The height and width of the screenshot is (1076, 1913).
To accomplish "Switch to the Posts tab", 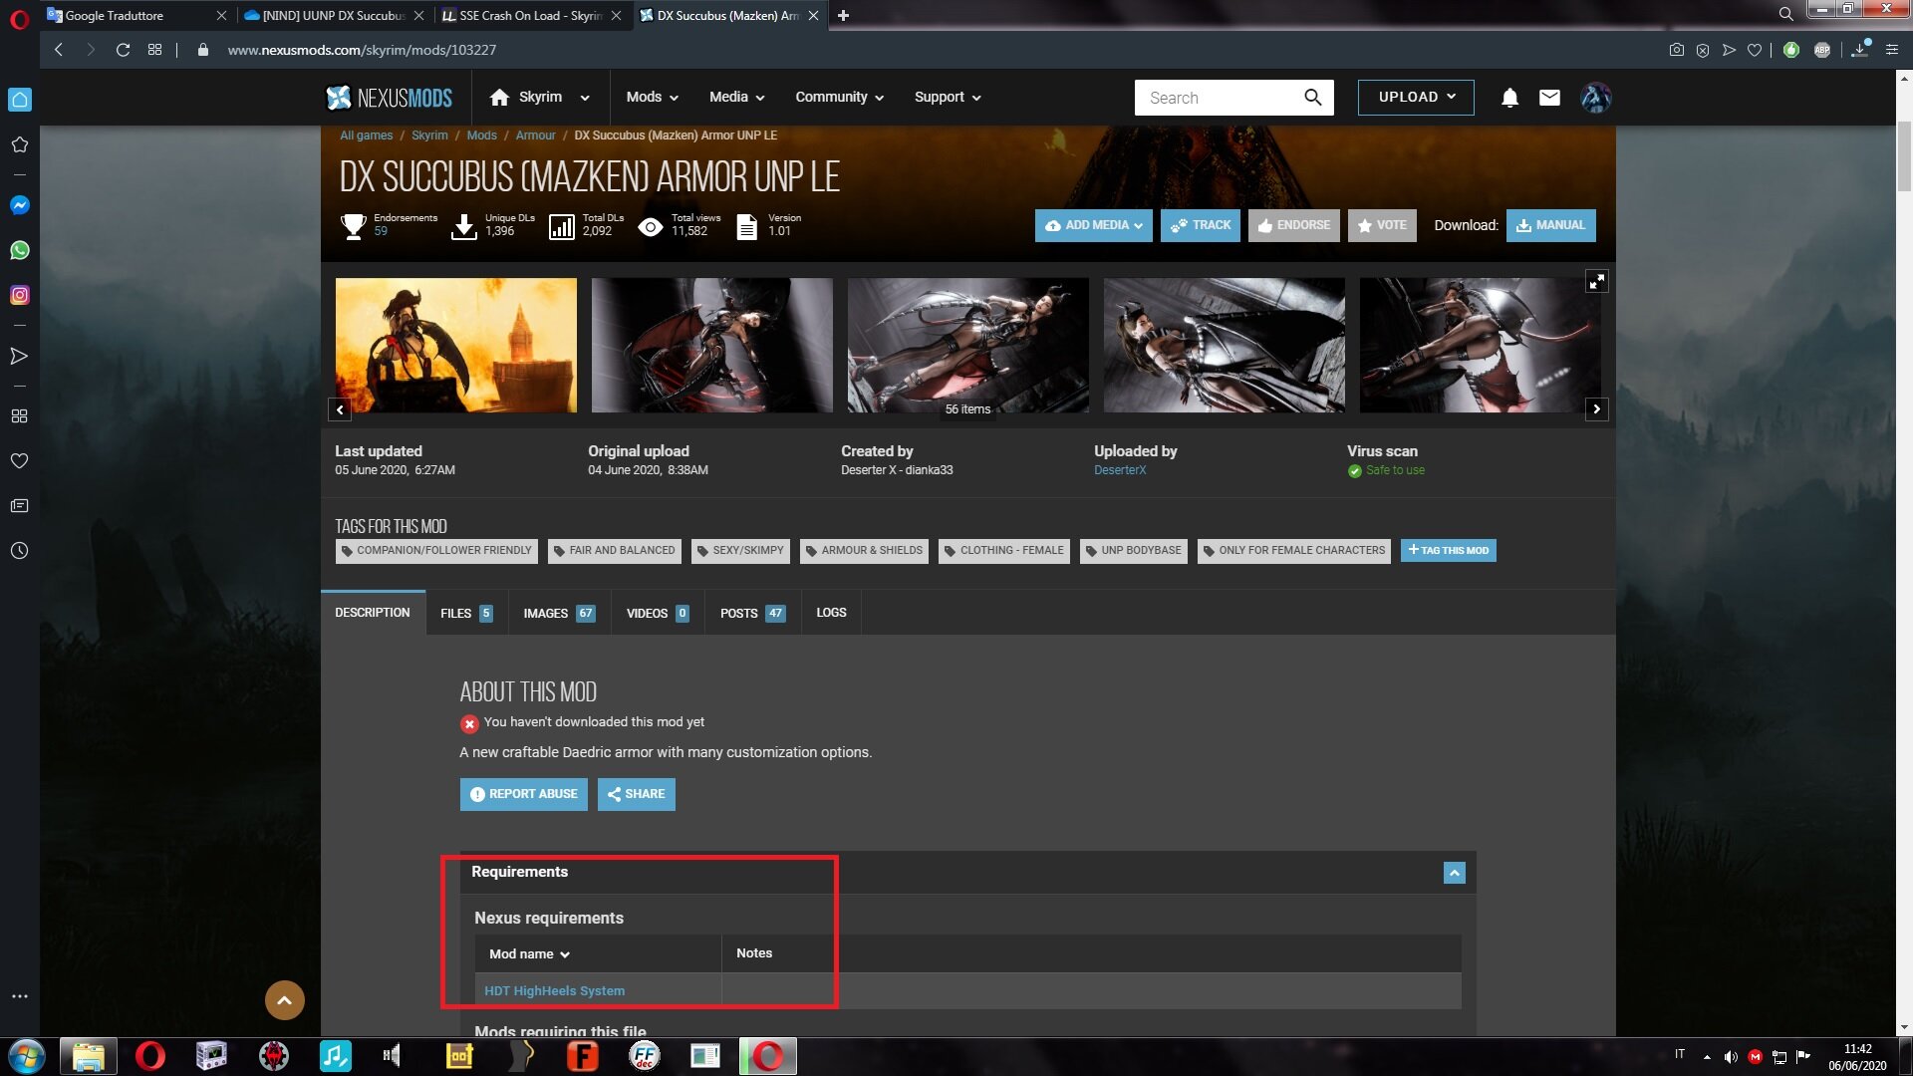I will coord(752,613).
